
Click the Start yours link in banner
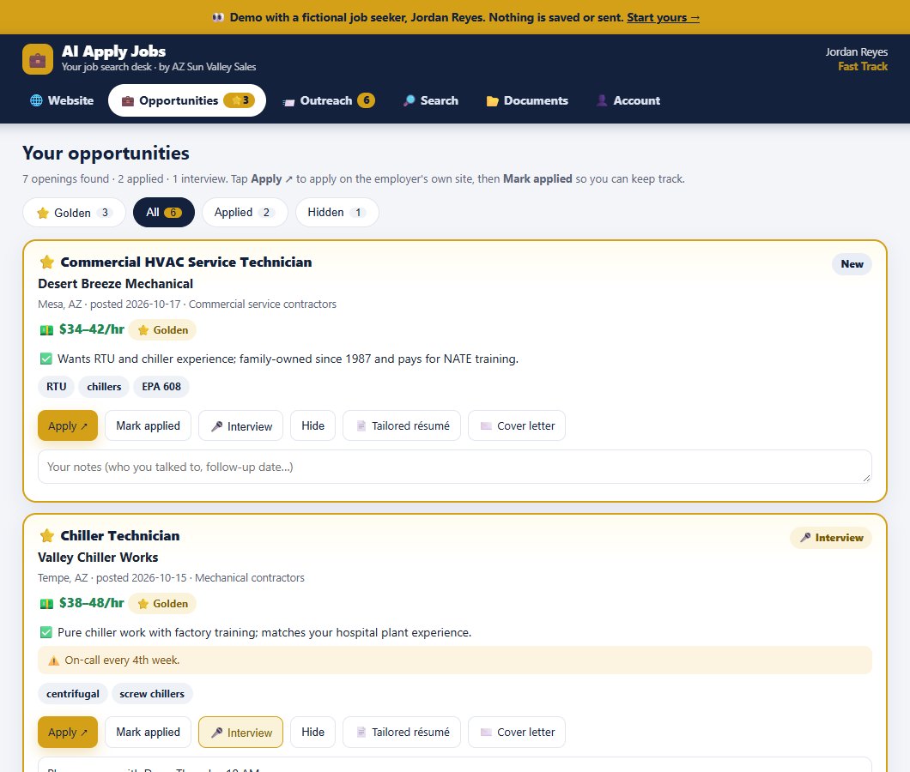pos(663,17)
